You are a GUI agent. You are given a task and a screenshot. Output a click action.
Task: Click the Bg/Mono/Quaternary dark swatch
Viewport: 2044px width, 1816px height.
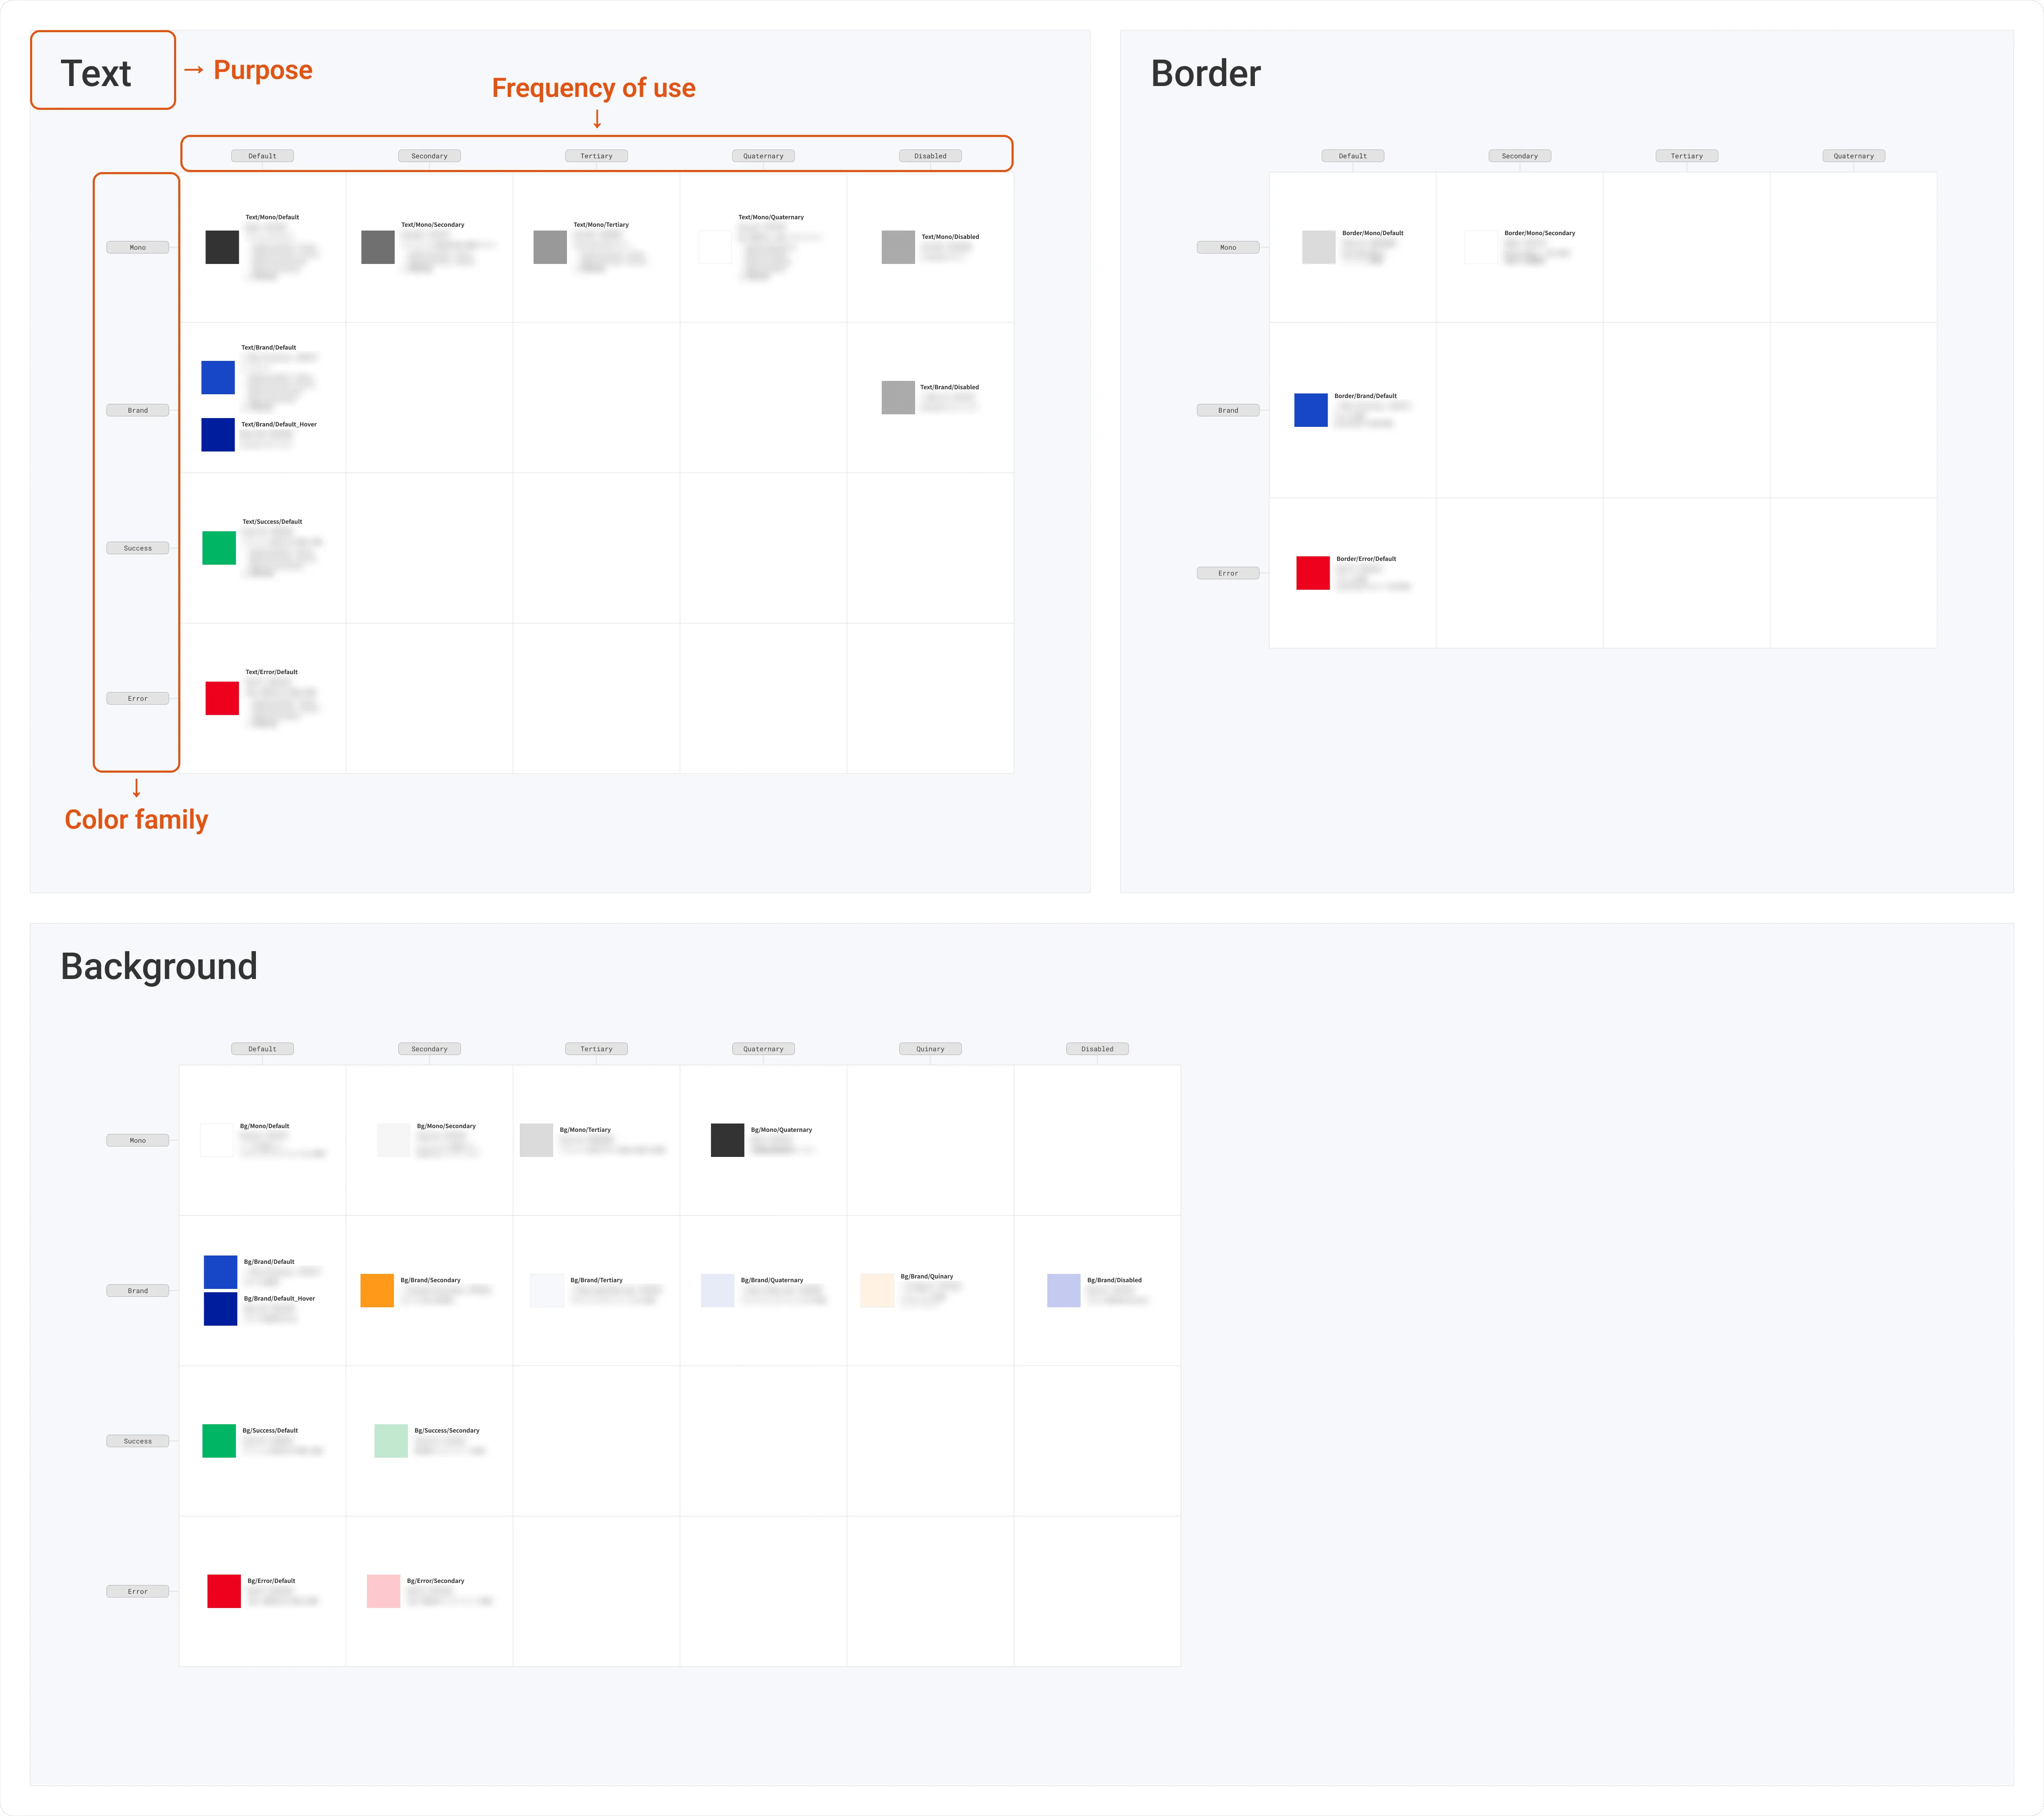[727, 1140]
